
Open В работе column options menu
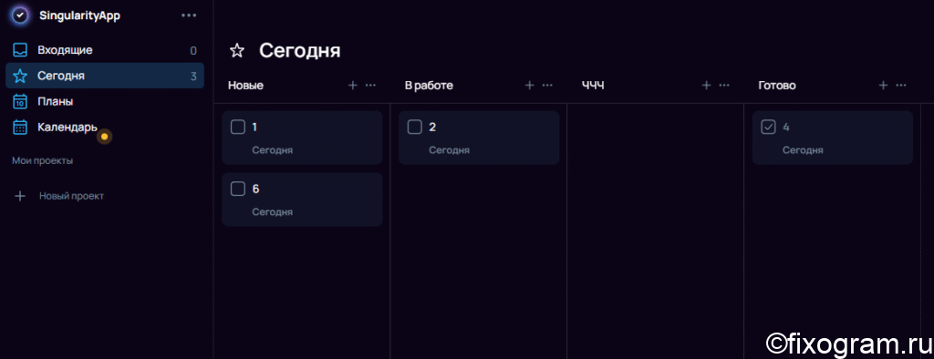547,85
